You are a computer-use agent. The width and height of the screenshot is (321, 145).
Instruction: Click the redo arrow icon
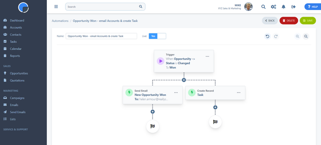click(276, 36)
